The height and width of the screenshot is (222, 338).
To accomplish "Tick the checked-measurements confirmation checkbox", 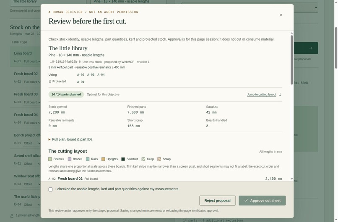I will pos(50,189).
